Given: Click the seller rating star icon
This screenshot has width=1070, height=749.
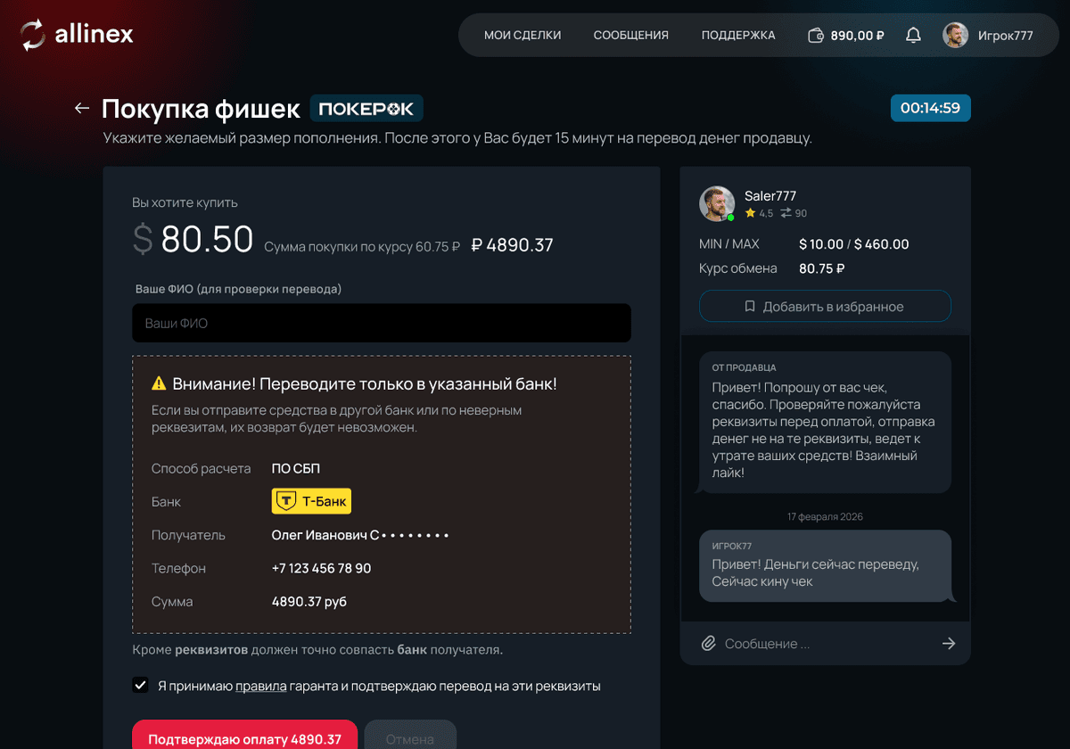Looking at the screenshot, I should coord(750,213).
